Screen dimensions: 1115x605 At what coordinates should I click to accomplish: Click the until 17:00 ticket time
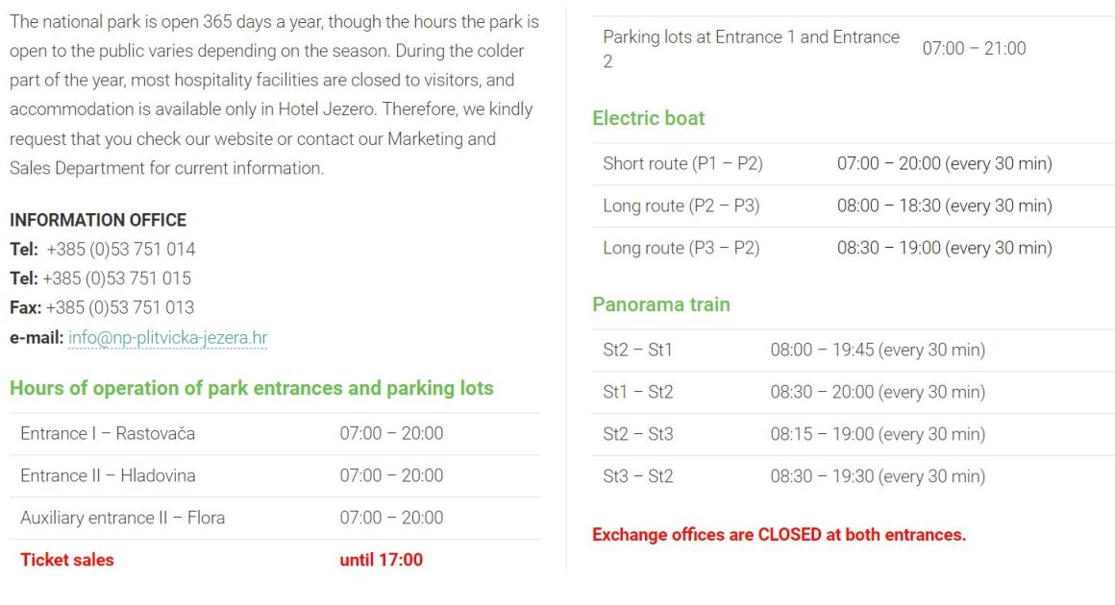[x=381, y=560]
